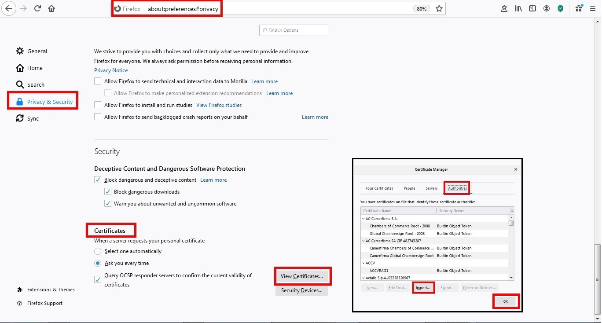Open the Firefox Account avatar icon
Viewport: 602px width, 323px height.
coord(547,8)
